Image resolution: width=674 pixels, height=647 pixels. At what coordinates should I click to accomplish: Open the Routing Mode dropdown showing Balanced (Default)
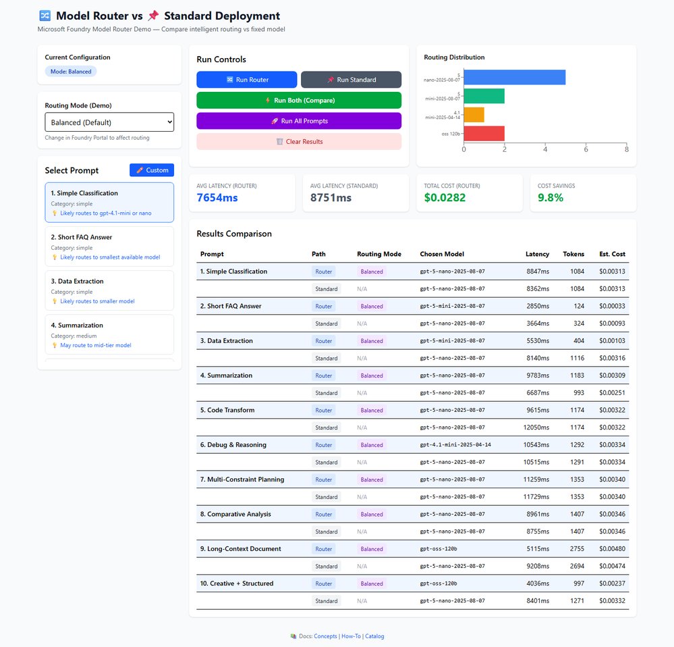pyautogui.click(x=109, y=122)
